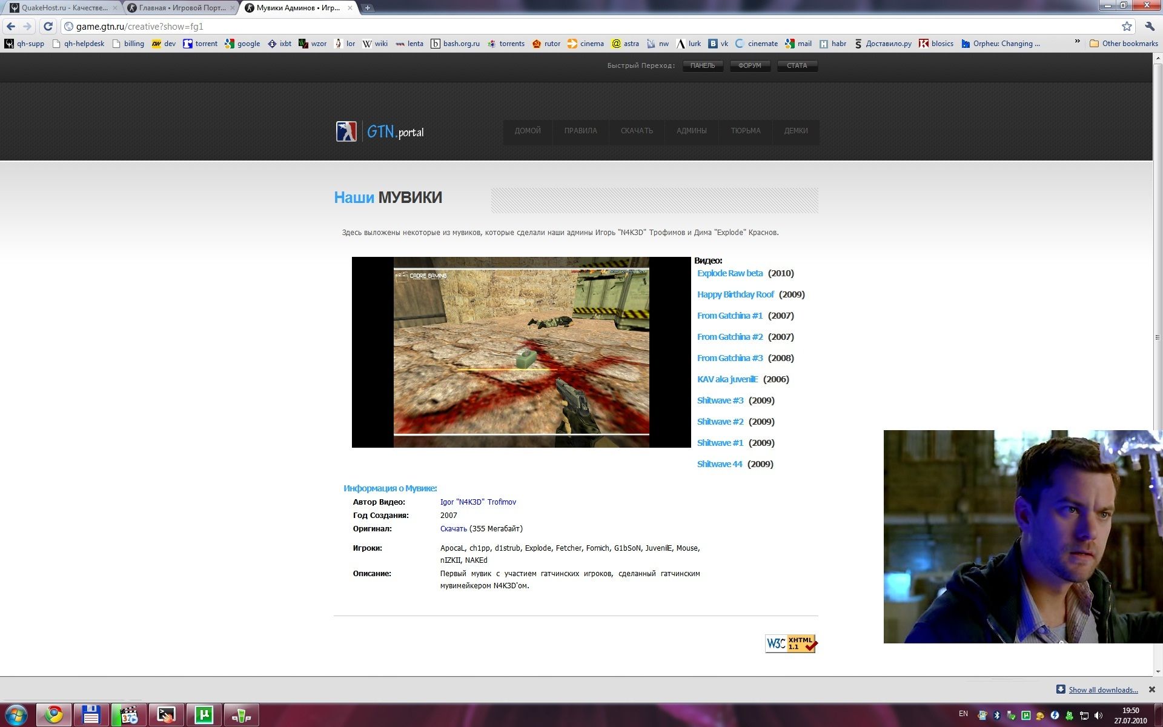The image size is (1163, 727).
Task: Click the floating video window of the man
Action: tap(1023, 537)
